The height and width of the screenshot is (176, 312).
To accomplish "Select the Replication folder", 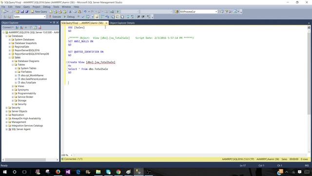I will (18, 115).
